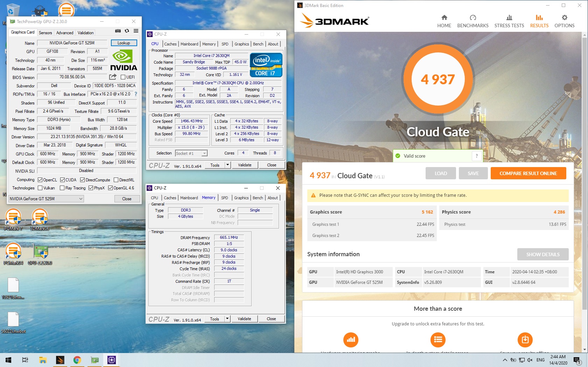Select 56022i.hwbot desktop file
Screen dimensions: 588x367
click(13, 322)
